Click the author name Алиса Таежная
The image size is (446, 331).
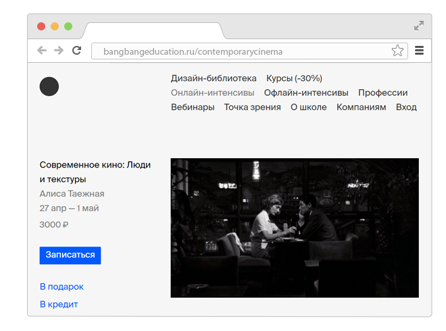pyautogui.click(x=72, y=194)
